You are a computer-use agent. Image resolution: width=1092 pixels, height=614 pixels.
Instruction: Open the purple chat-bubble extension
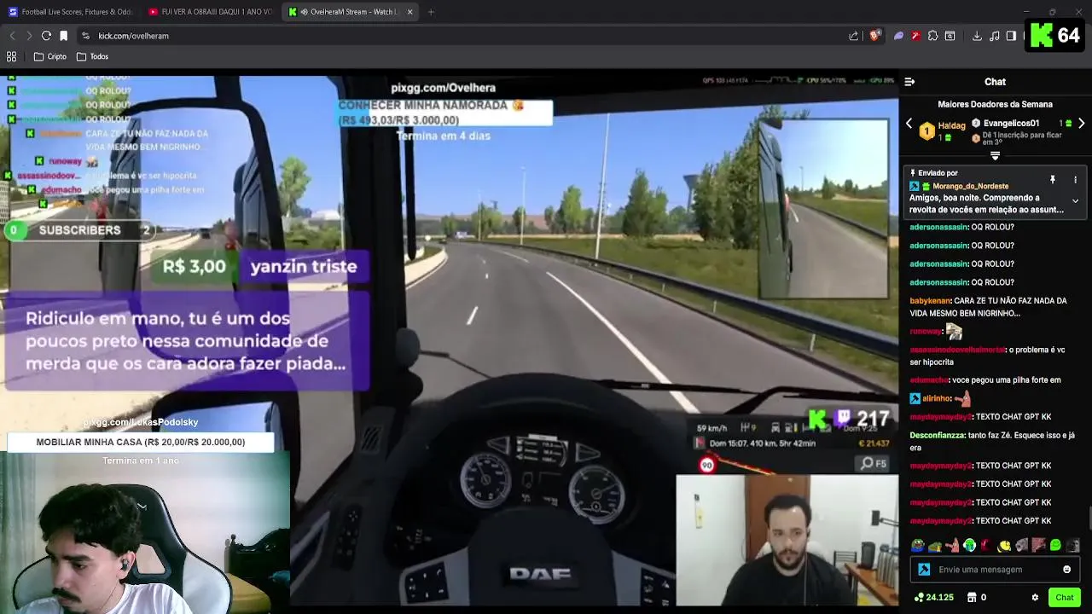click(x=898, y=36)
